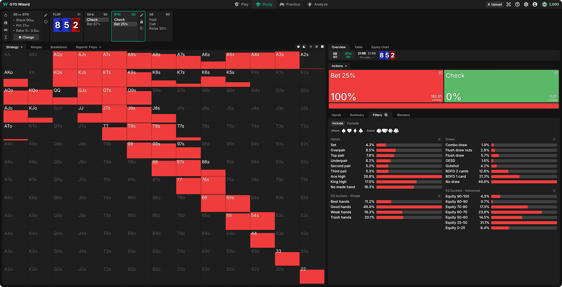Open the Strategy dropdown
Viewport: 562px width, 287px height.
(14, 47)
